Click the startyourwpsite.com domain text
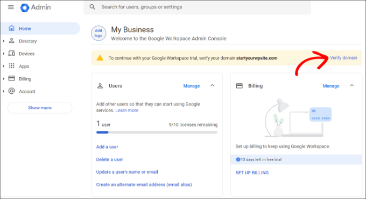Viewport: 366px width, 199px height. point(257,58)
